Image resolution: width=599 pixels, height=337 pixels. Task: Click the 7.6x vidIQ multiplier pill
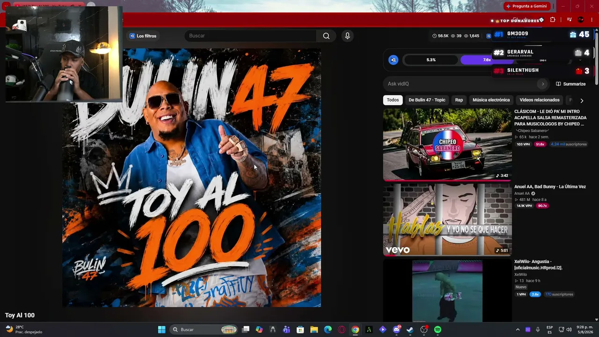tap(487, 60)
